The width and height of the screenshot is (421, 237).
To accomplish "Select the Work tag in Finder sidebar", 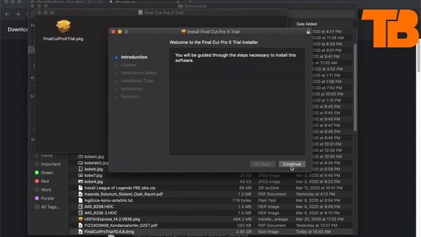I will [x=43, y=190].
